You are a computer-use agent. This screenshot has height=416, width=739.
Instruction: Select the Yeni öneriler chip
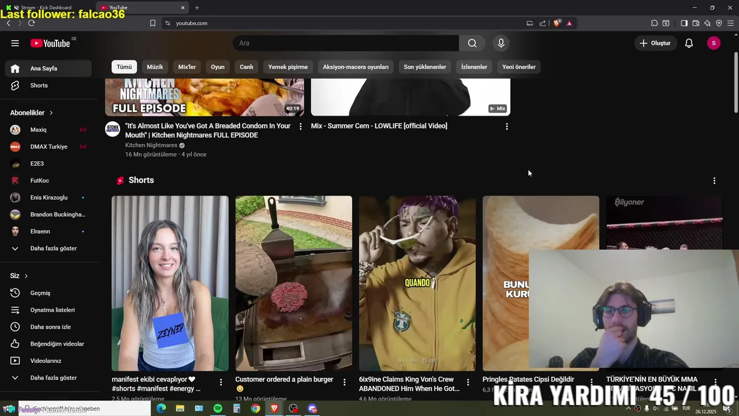[x=519, y=67]
